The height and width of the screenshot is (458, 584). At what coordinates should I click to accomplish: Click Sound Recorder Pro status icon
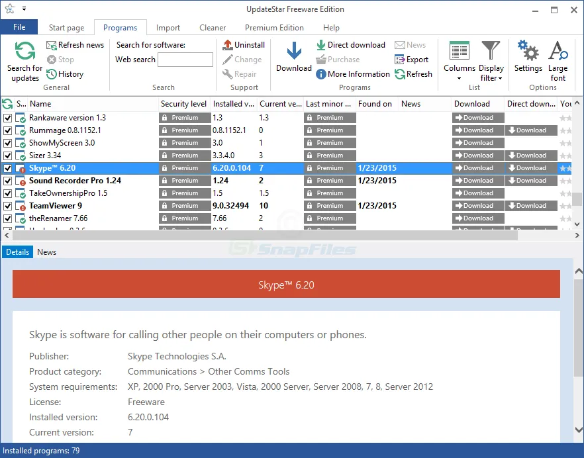pos(21,181)
